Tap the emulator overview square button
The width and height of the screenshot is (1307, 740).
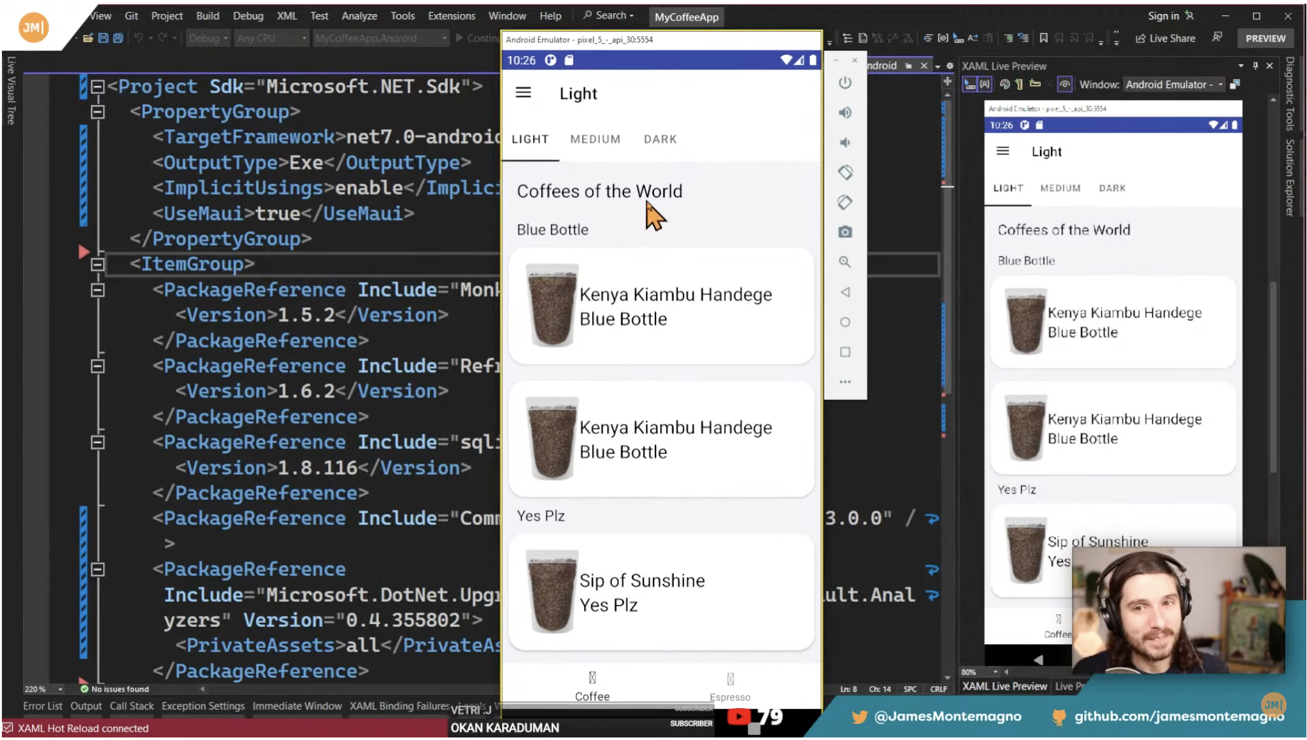(x=845, y=352)
